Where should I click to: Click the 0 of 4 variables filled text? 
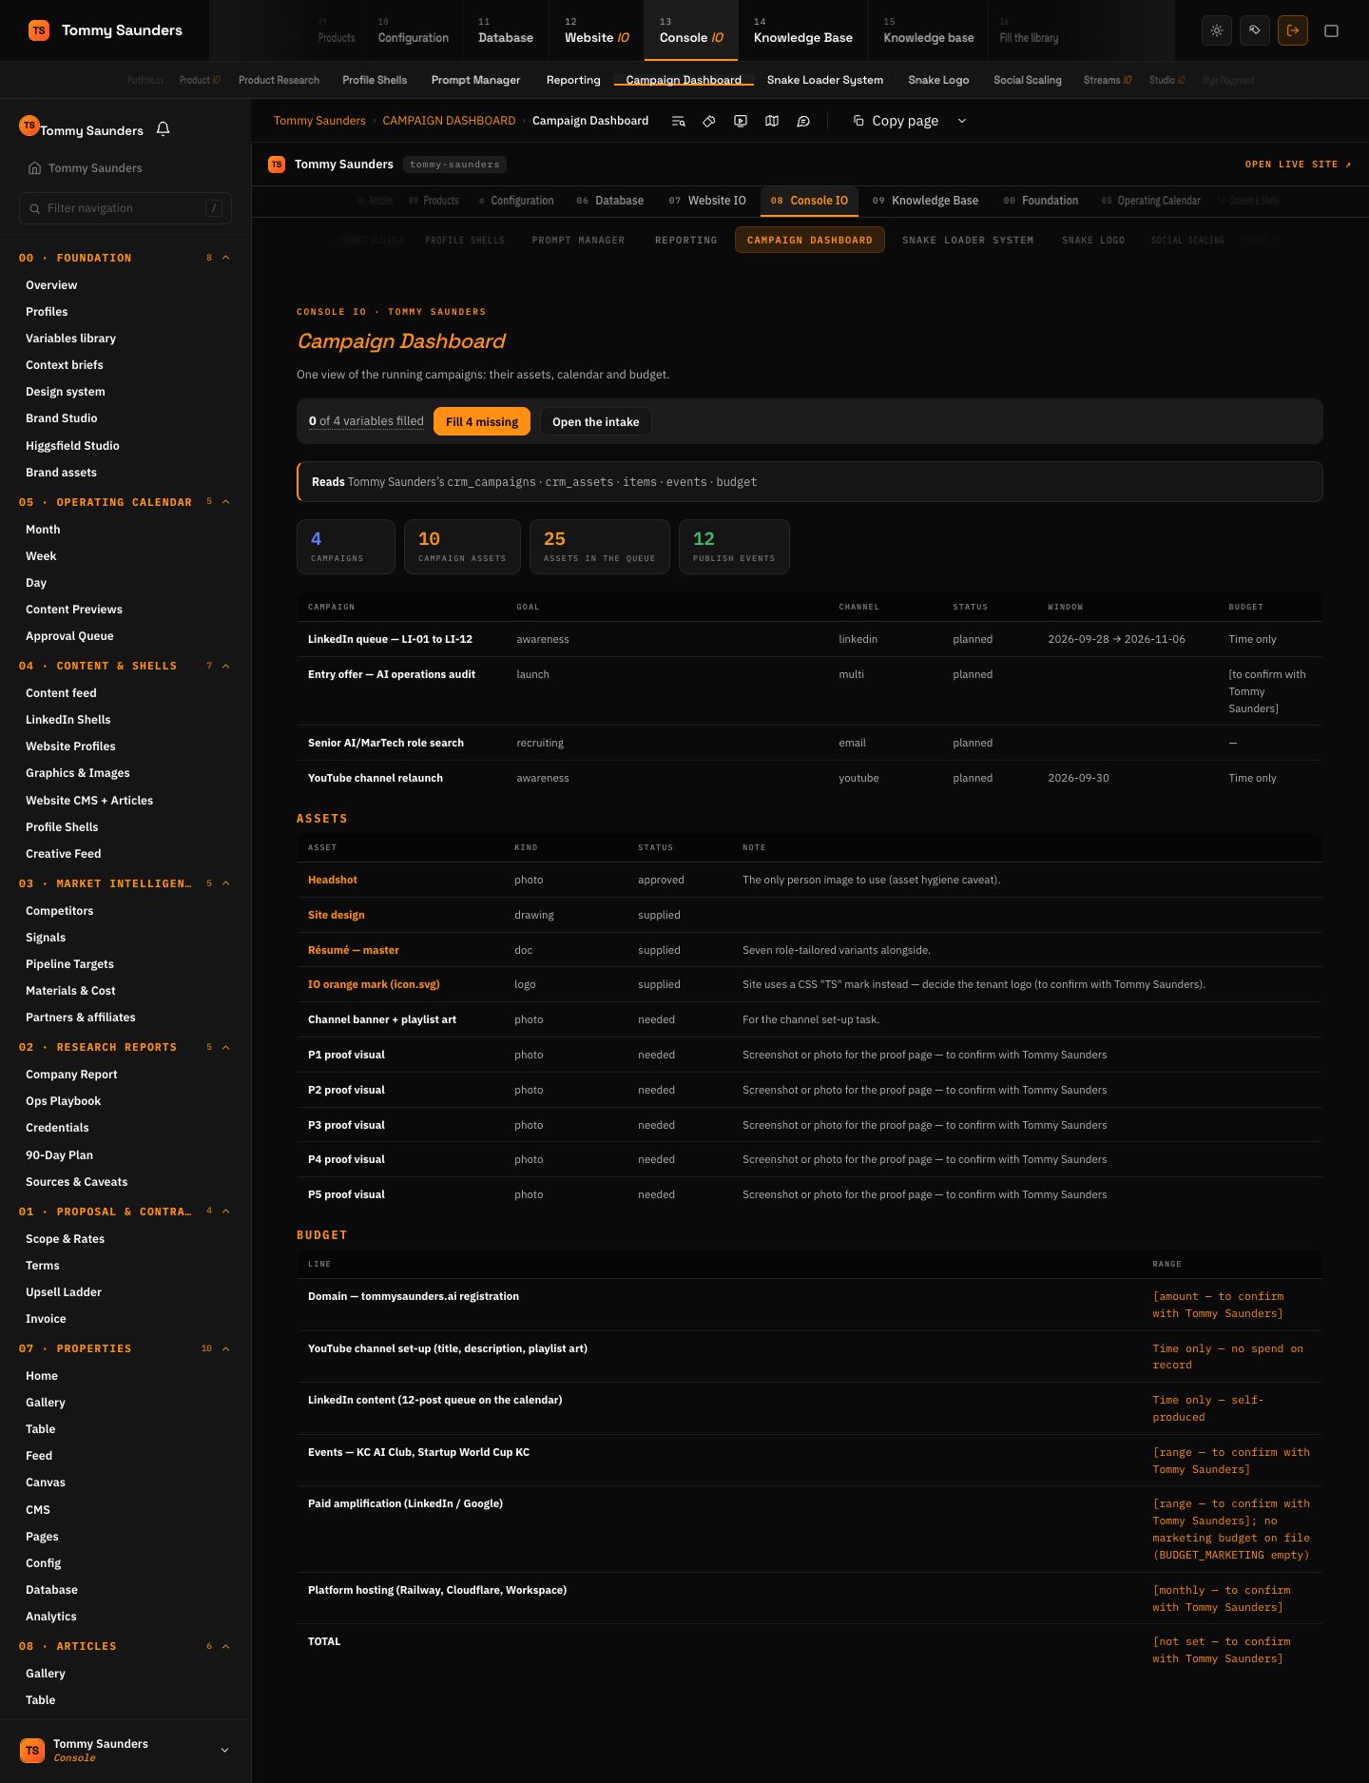click(366, 421)
